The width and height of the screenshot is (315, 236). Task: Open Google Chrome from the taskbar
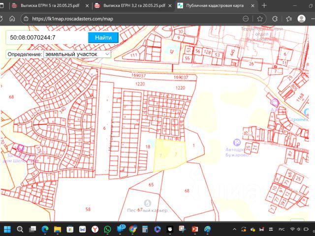(x=133, y=229)
